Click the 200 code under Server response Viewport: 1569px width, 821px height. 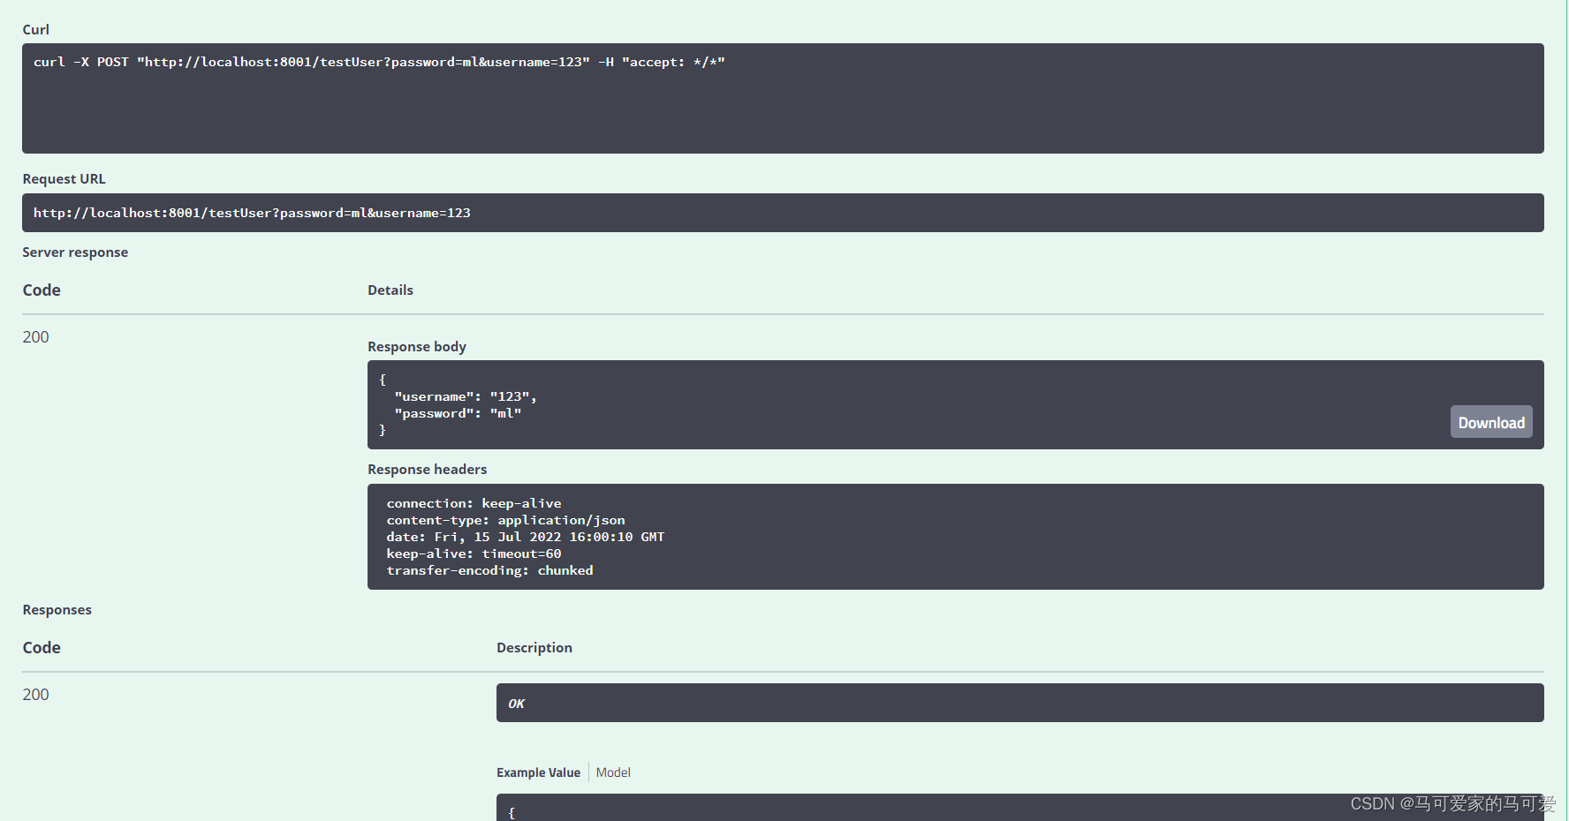[35, 337]
